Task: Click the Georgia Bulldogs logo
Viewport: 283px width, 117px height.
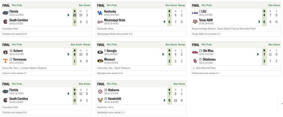Action: 100,52
